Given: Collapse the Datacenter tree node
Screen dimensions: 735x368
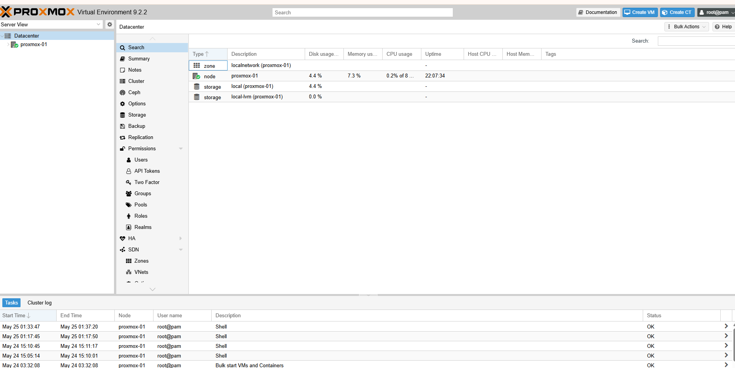Looking at the screenshot, I should 2,36.
